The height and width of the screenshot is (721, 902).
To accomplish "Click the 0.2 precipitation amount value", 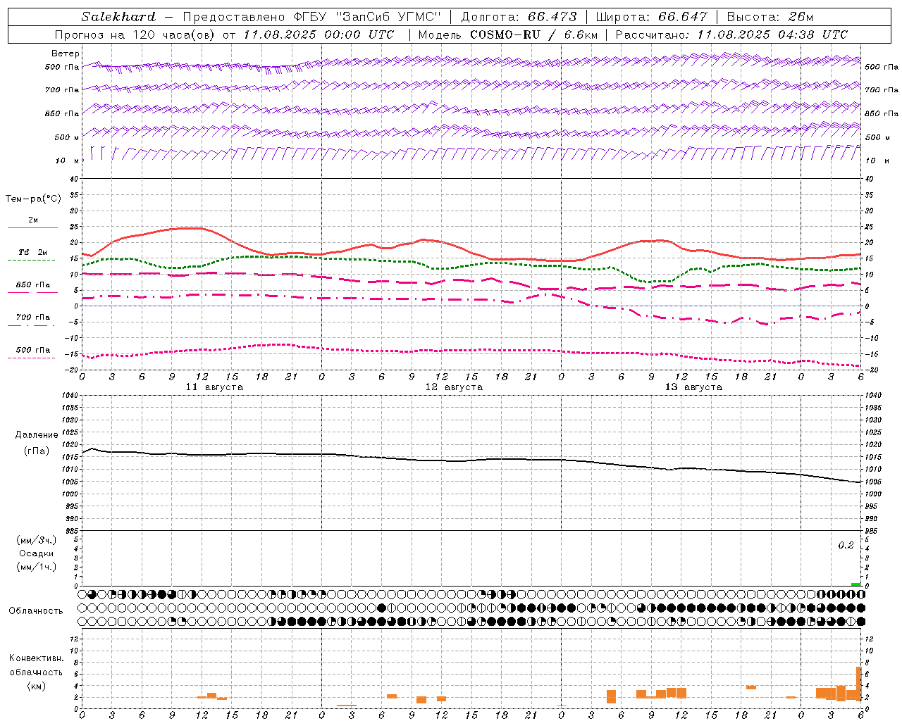I will pos(846,546).
